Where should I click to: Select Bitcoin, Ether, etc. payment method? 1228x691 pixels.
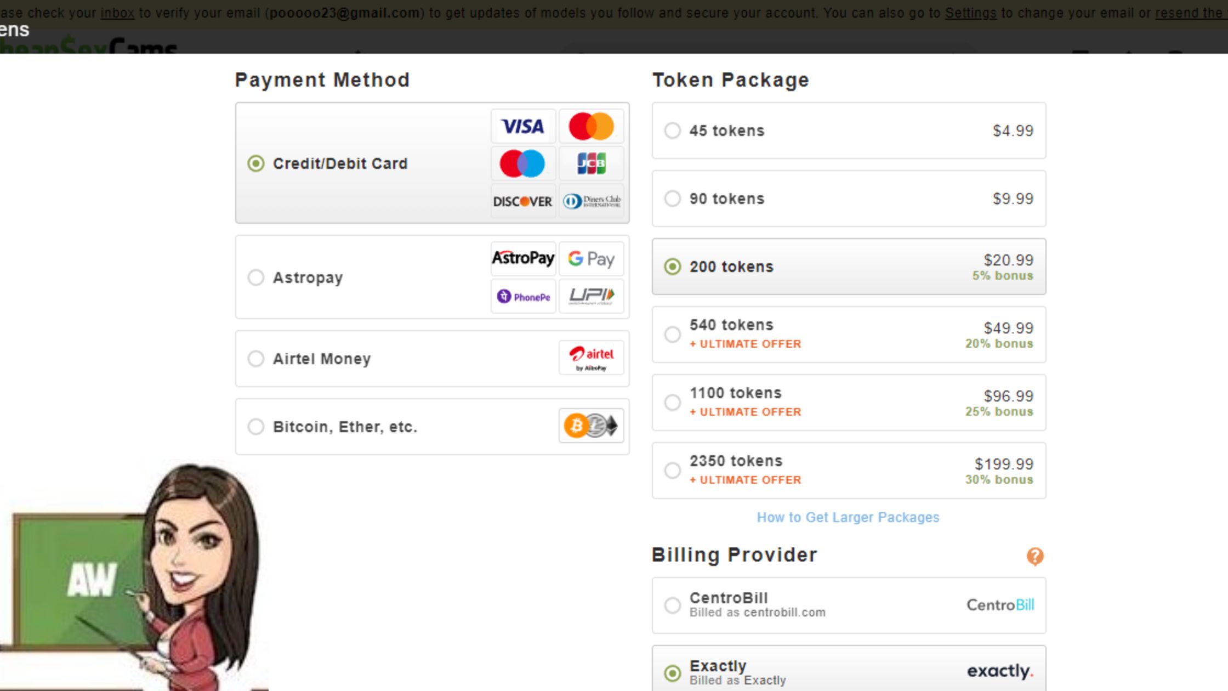pos(433,426)
